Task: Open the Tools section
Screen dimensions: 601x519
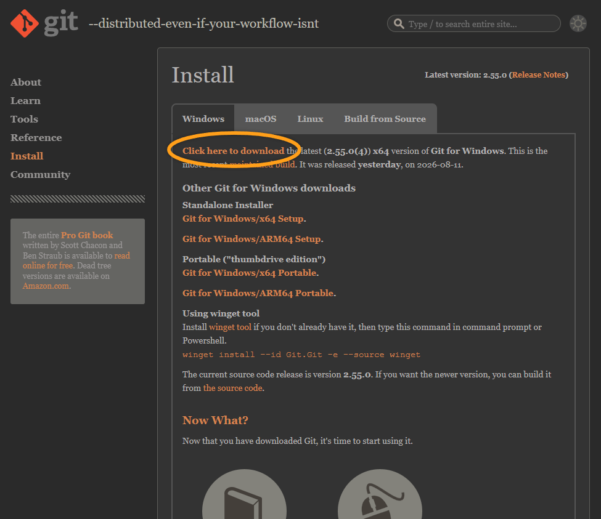Action: point(24,119)
